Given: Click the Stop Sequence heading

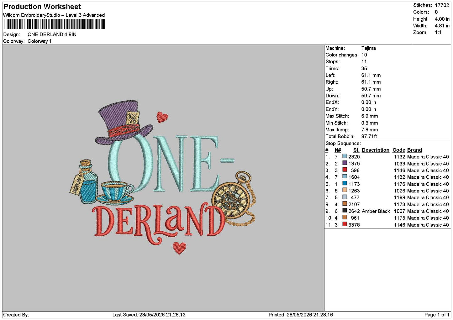Looking at the screenshot, I should 343,144.
